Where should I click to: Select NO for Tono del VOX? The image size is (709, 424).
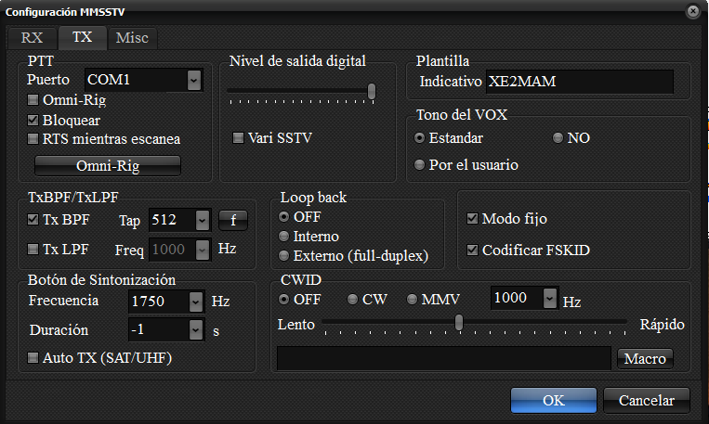pyautogui.click(x=558, y=137)
